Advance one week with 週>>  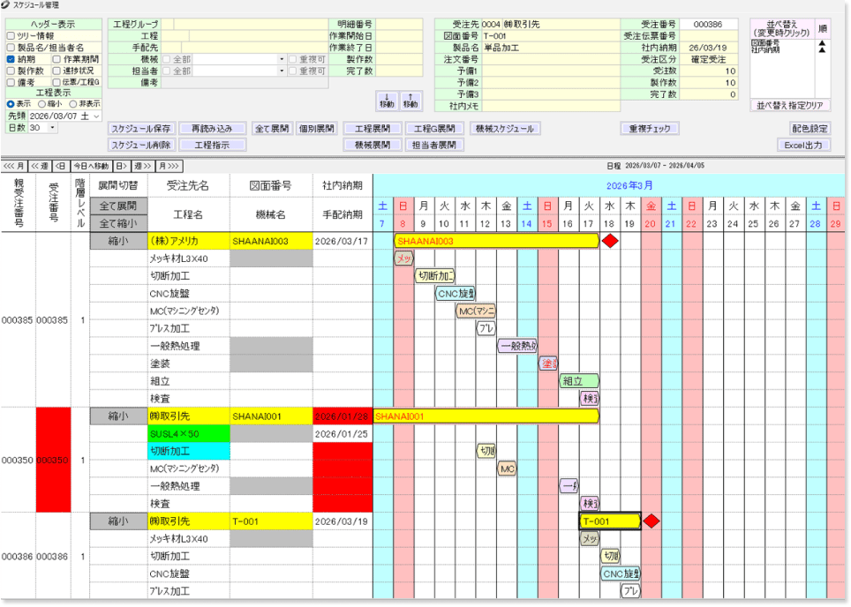143,166
